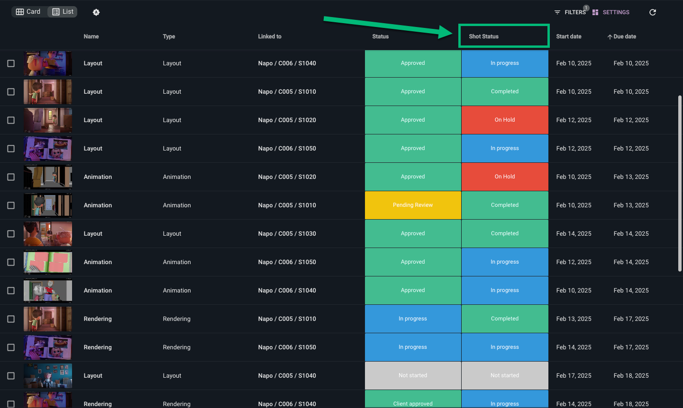Image resolution: width=683 pixels, height=408 pixels.
Task: Check the Layout row for C005 / S1010
Action: coord(11,92)
